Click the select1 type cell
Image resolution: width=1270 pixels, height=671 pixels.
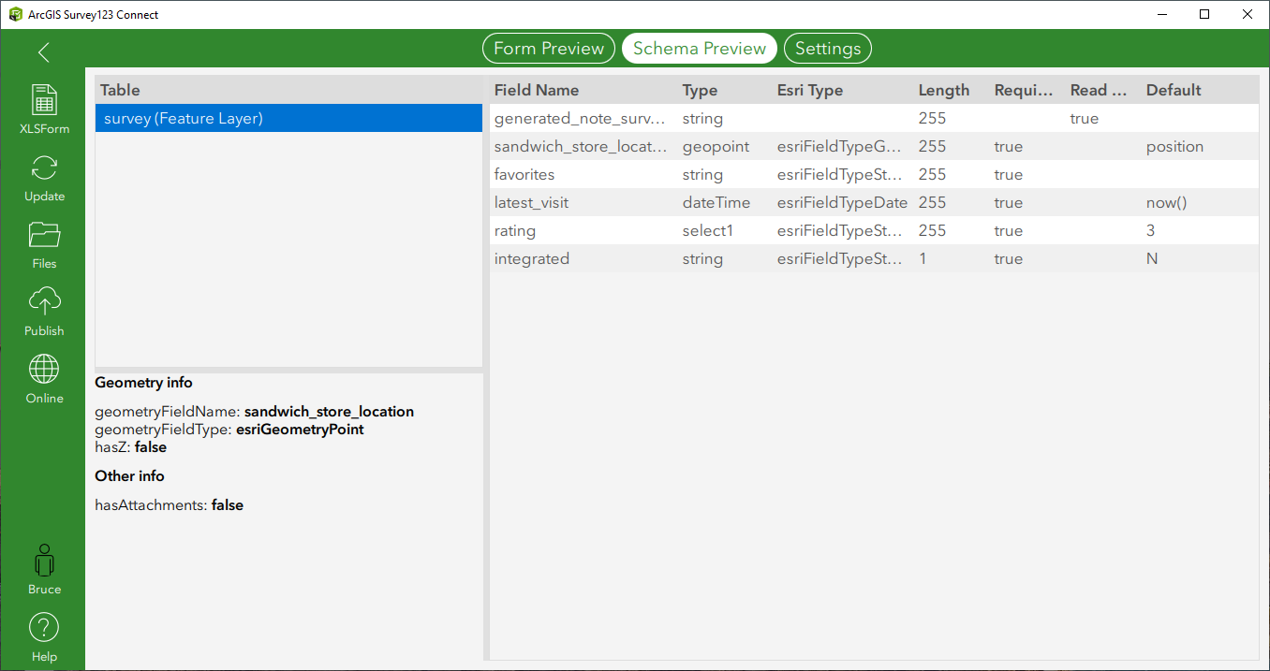click(708, 230)
